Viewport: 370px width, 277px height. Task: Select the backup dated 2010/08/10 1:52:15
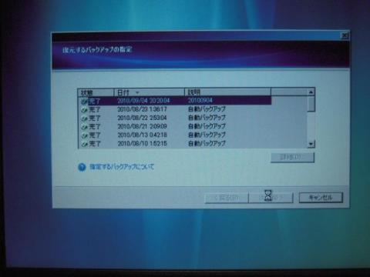click(175, 143)
